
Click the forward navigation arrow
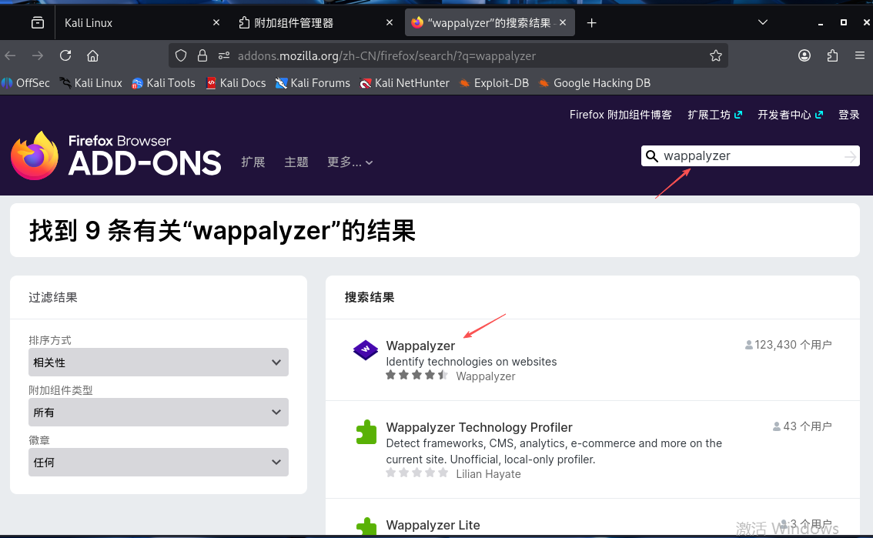point(37,55)
